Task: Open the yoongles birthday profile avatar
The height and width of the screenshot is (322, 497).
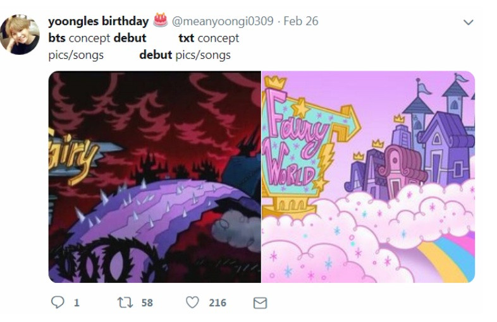Action: (x=20, y=35)
